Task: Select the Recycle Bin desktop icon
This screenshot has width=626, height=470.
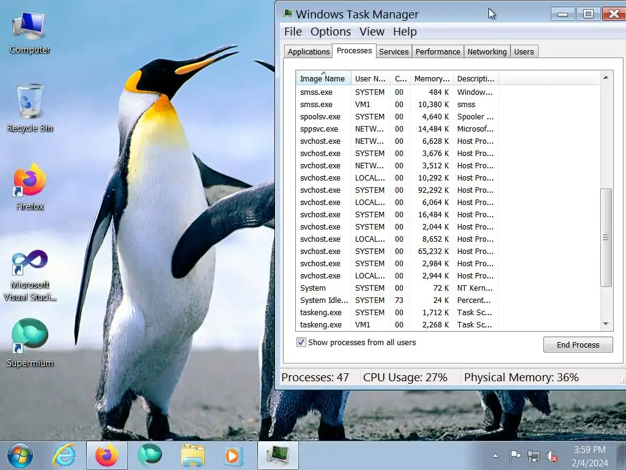Action: [x=30, y=108]
